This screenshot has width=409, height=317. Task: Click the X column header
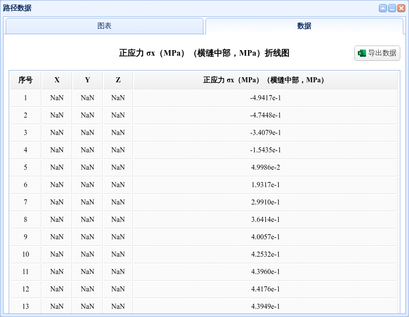pyautogui.click(x=57, y=80)
